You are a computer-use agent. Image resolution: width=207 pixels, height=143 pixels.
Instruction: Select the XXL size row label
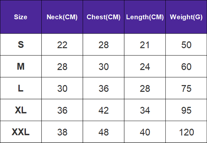pyautogui.click(x=21, y=132)
